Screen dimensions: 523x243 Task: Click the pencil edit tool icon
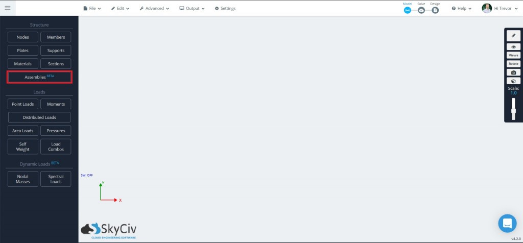pyautogui.click(x=513, y=36)
